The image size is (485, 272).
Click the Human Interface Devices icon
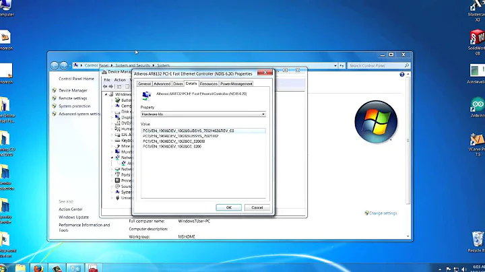(117, 129)
